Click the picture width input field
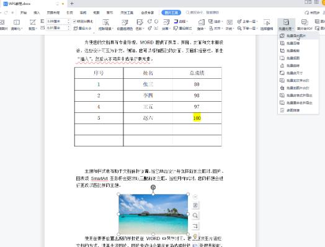 56,28
